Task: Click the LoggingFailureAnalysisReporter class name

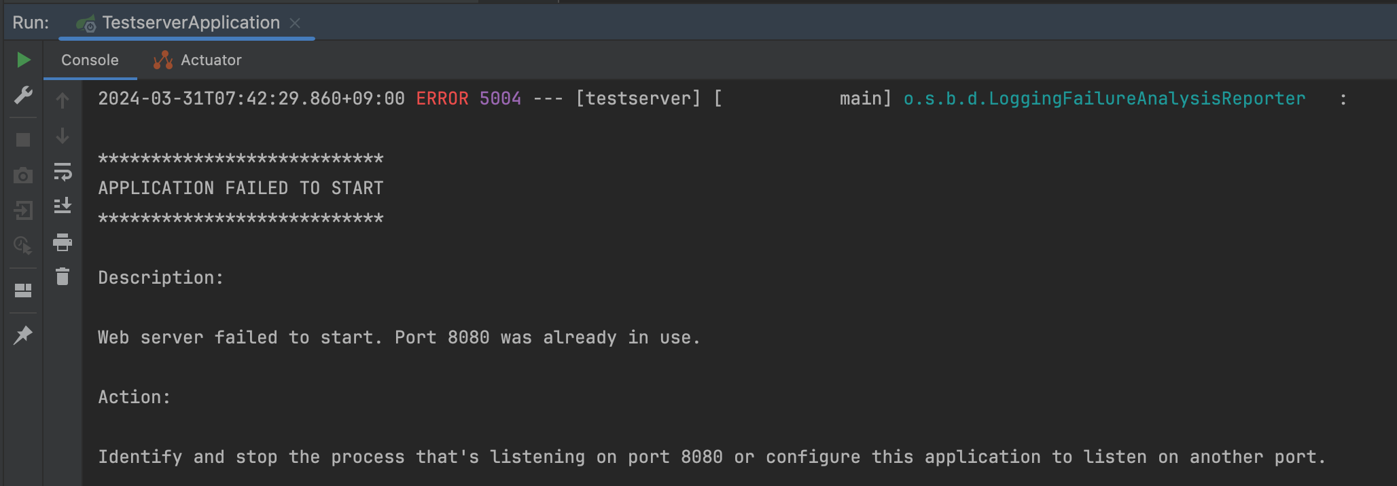Action: [1104, 98]
